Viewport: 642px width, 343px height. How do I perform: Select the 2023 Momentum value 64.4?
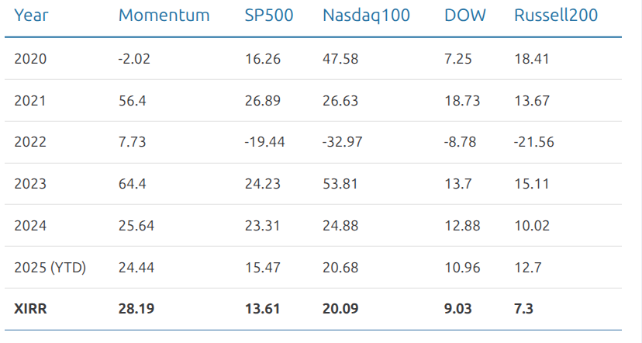click(132, 184)
